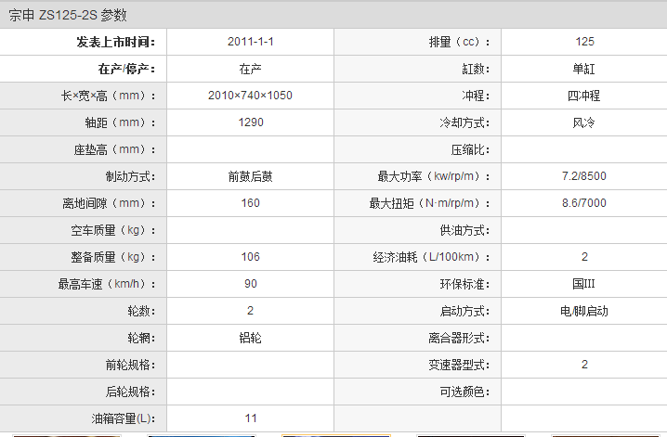Select the 在产/停产 label
This screenshot has height=437, width=667.
point(126,69)
